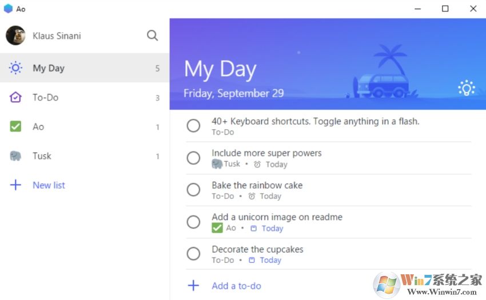Check off Bake the rainbow cake
486x300 pixels.
193,190
